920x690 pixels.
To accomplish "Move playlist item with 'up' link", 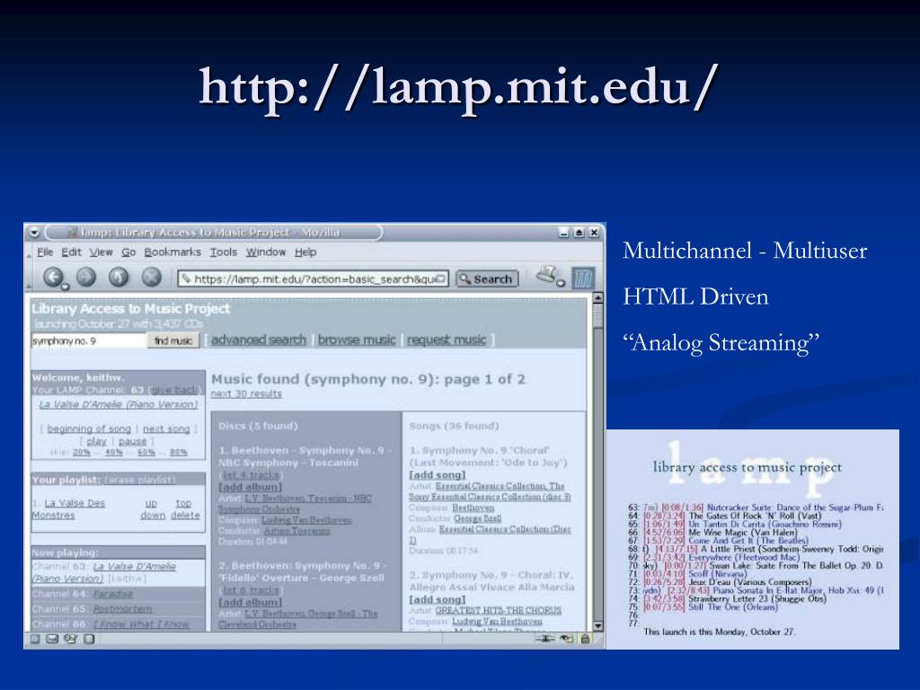I will [x=151, y=503].
